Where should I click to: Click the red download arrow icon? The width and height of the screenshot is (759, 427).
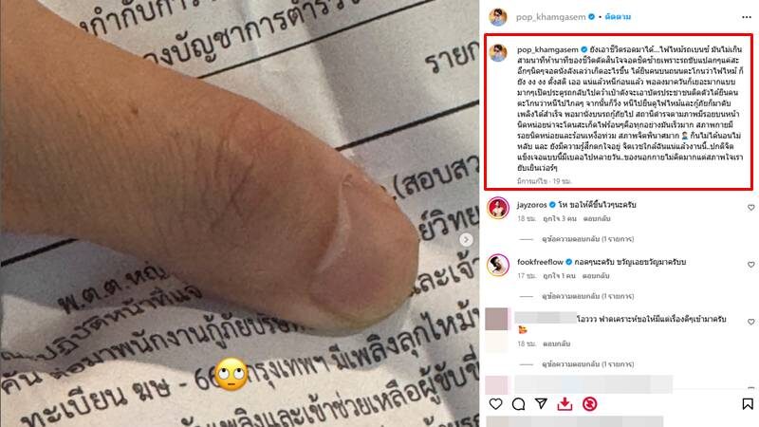[x=565, y=404]
